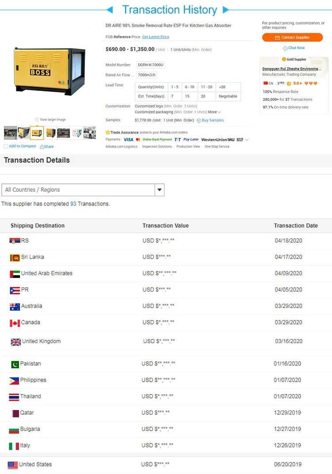Click the 93 transactions count
The image size is (332, 474).
click(x=73, y=204)
